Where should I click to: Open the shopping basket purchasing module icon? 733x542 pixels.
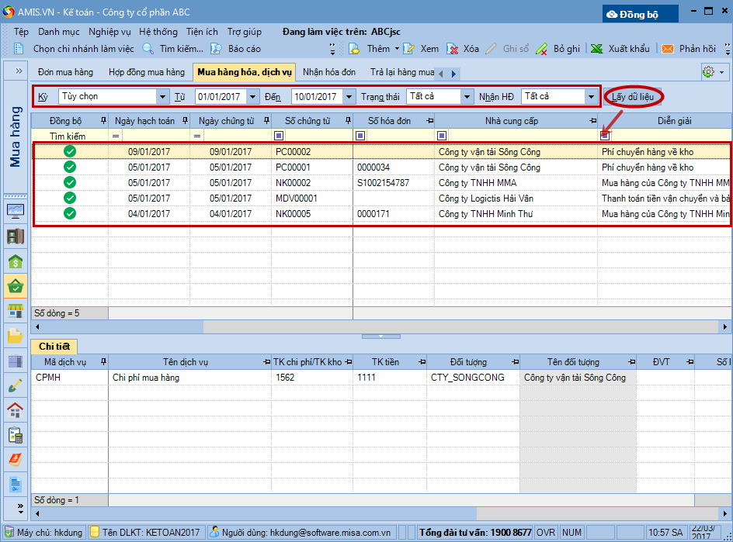(15, 286)
